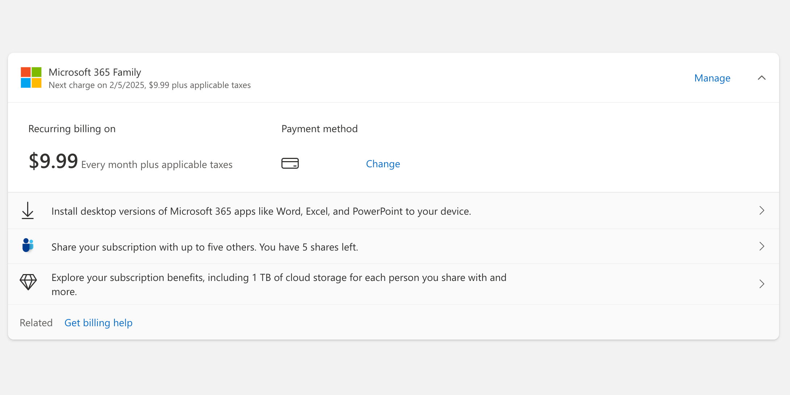Expand the explore subscription benefits row
The width and height of the screenshot is (790, 395).
pyautogui.click(x=762, y=284)
